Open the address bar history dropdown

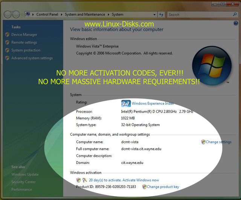coord(154,15)
